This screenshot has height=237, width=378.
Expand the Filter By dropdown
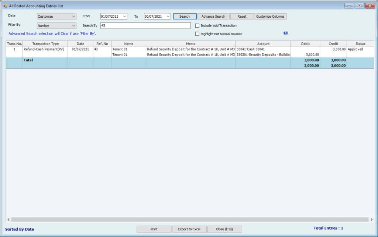click(56, 26)
